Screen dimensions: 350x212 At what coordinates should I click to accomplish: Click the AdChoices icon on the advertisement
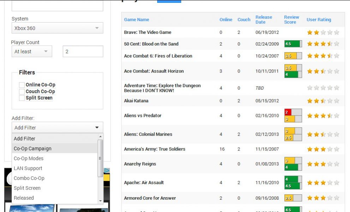click(x=107, y=171)
